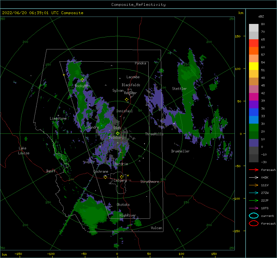Click the Calgary city label
The height and width of the screenshot is (258, 277).
[120, 180]
